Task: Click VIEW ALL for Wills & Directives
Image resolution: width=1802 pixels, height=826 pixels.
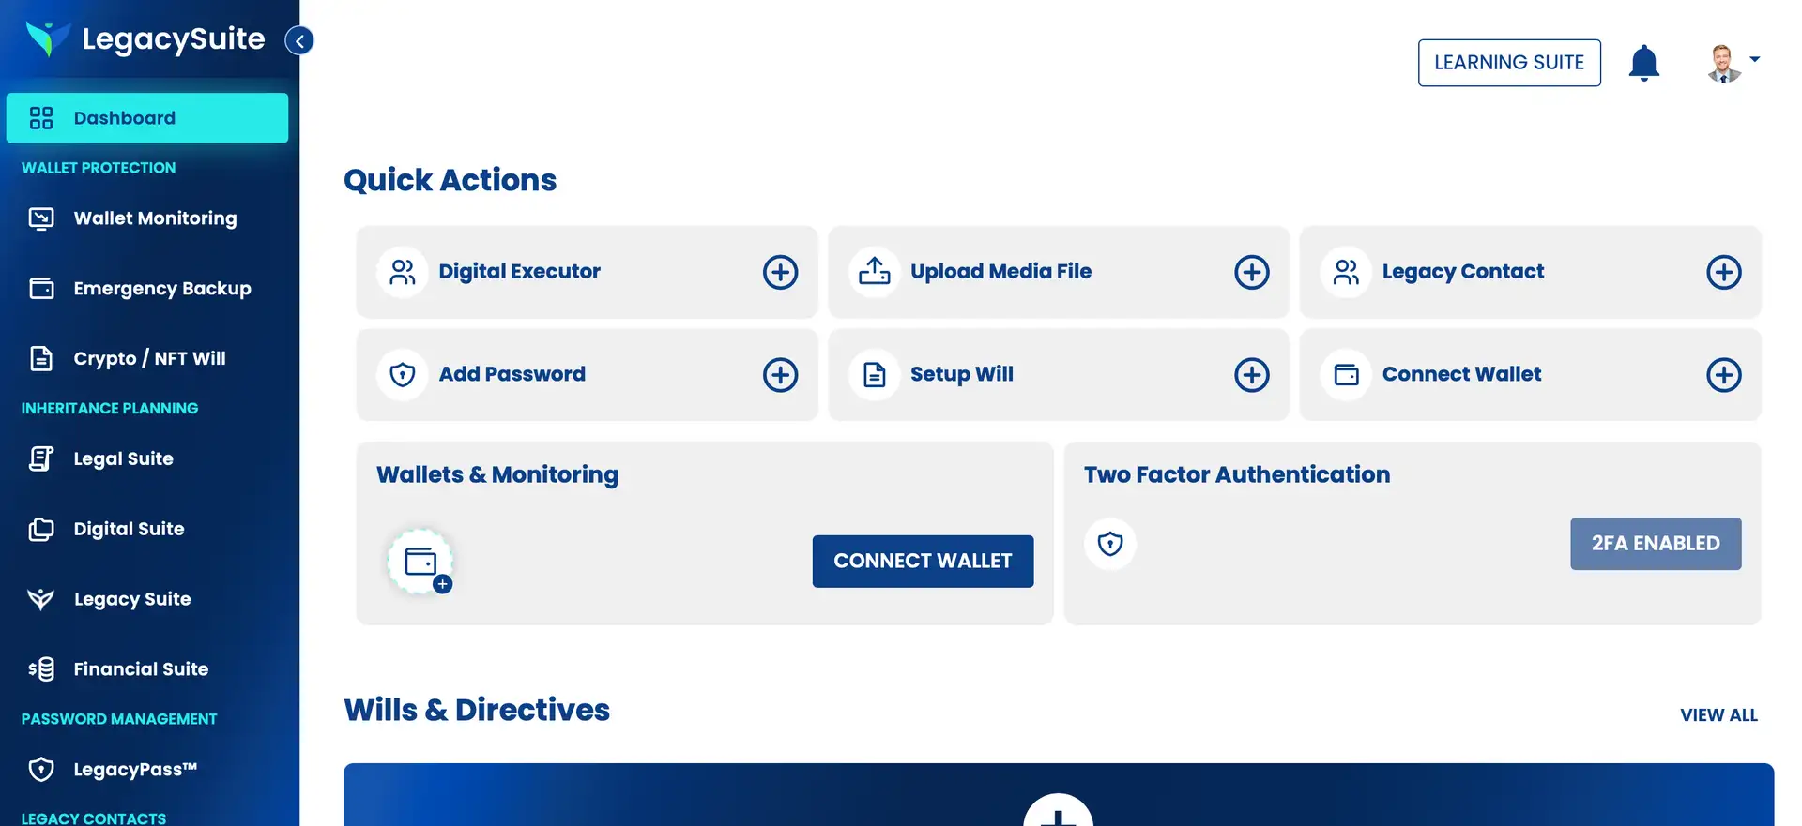Action: click(1718, 715)
